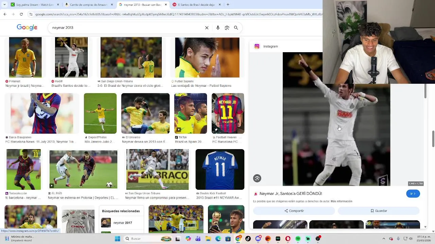
Task: Open the EL PAÍS Neymar se estrena image
Action: (x=83, y=169)
